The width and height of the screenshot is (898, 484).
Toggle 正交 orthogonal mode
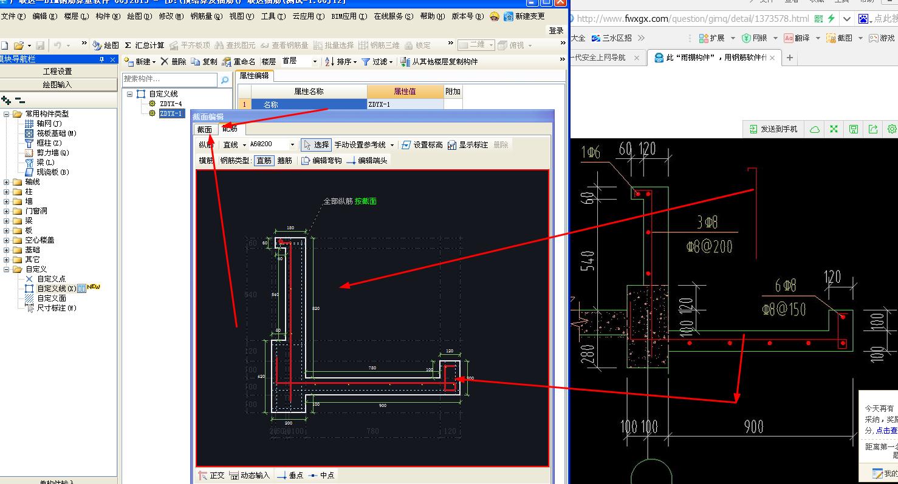(x=211, y=476)
